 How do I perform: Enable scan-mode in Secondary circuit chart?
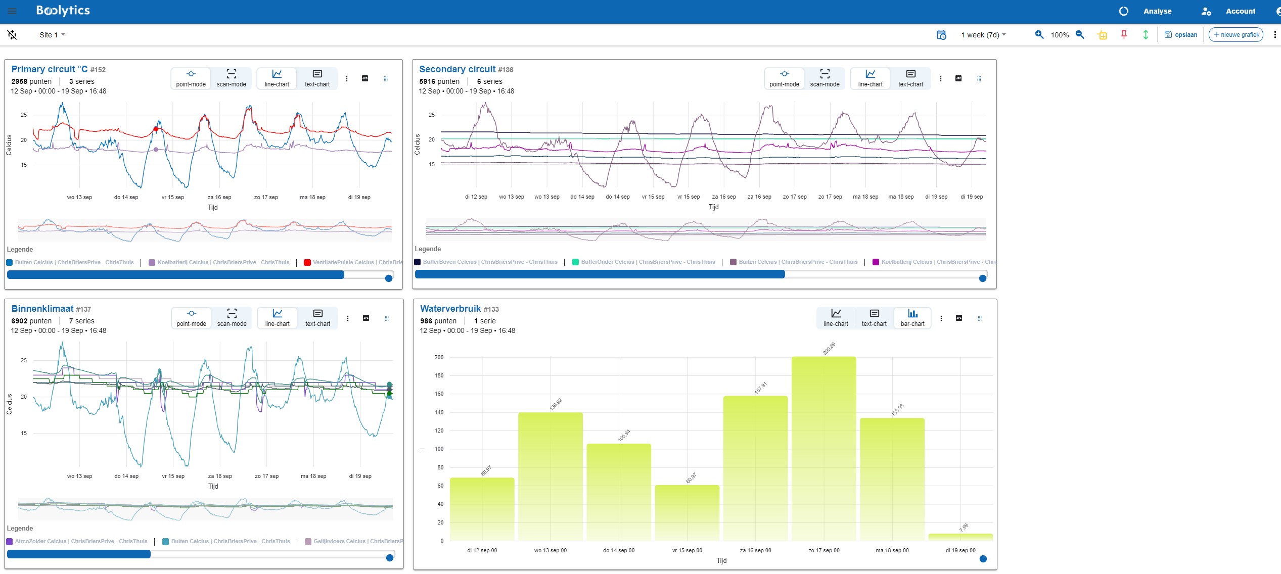tap(825, 78)
